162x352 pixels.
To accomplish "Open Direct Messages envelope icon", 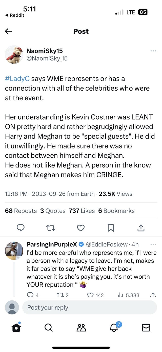I will 146,328.
